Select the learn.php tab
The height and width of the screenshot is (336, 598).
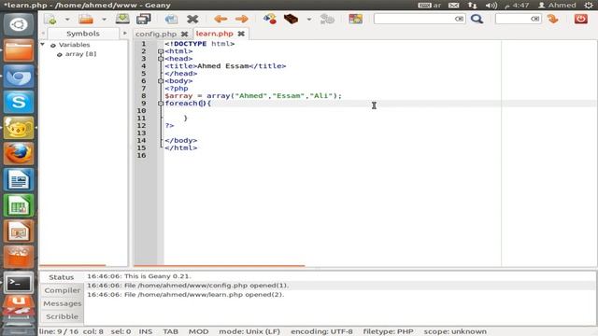coord(214,34)
